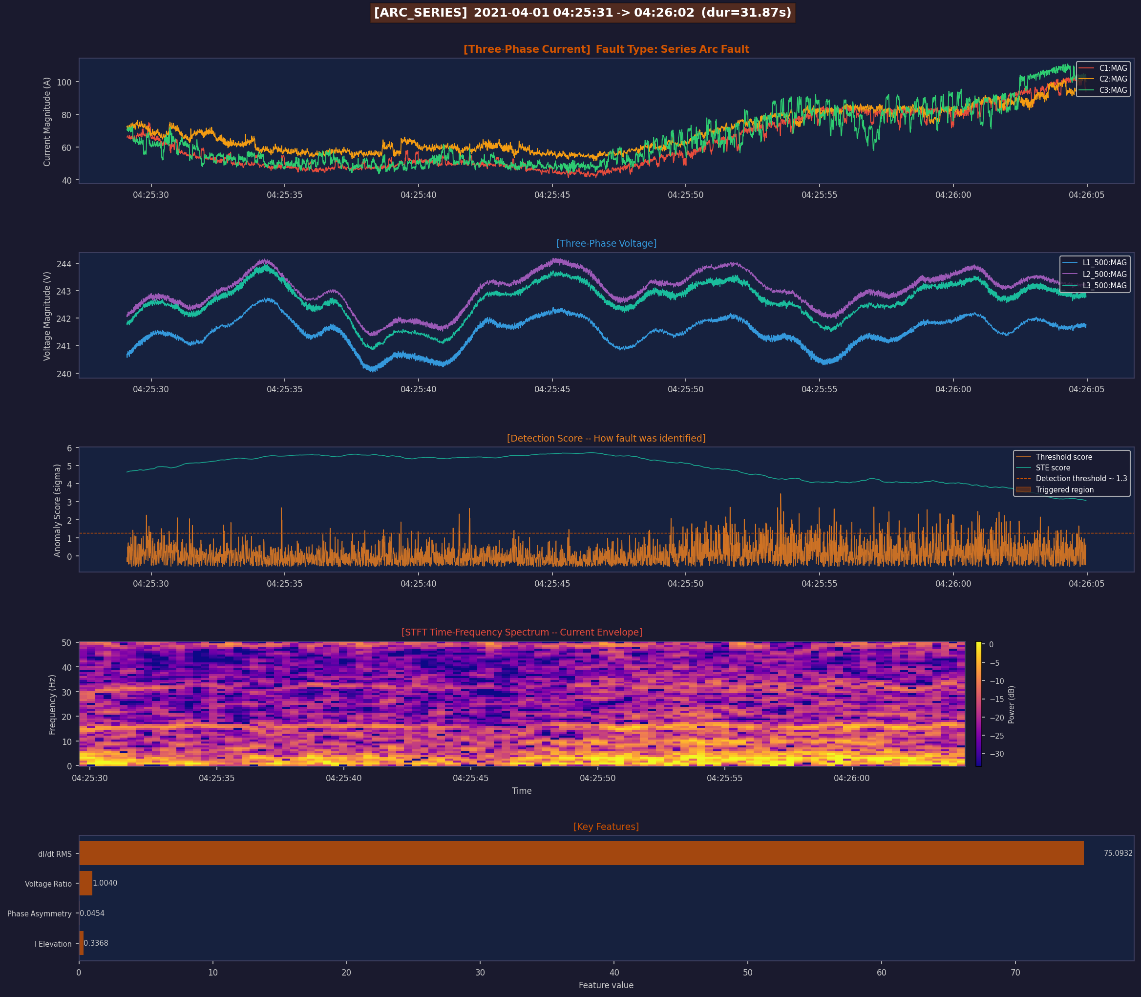Image resolution: width=1141 pixels, height=997 pixels.
Task: Click the Triggered region legend swatch
Action: tap(1023, 489)
